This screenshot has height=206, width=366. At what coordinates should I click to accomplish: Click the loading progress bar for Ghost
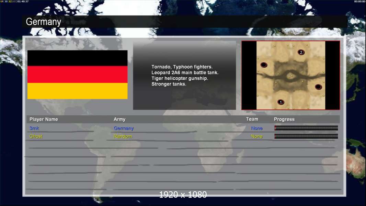[306, 136]
